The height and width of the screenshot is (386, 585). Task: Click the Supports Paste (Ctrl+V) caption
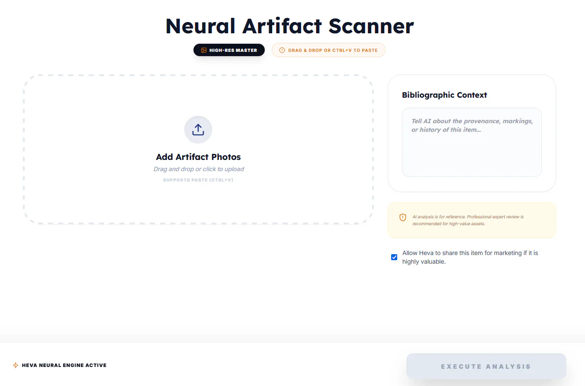[198, 180]
